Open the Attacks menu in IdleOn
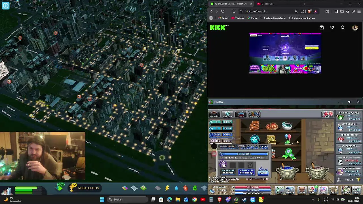The image size is (363, 204). 290,190
